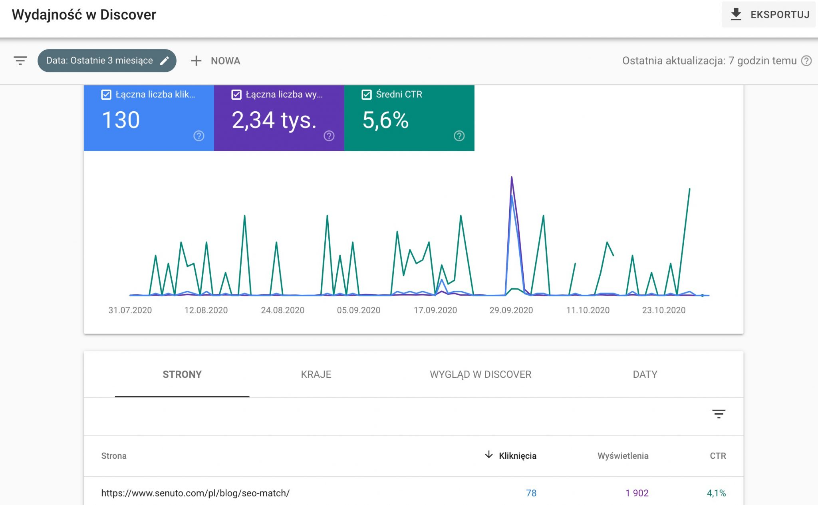Switch to the KRAJE tab
The image size is (818, 505).
click(x=316, y=375)
